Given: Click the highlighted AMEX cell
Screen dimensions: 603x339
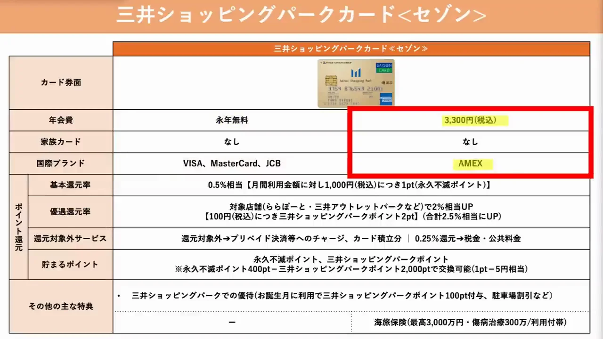Looking at the screenshot, I should point(470,163).
